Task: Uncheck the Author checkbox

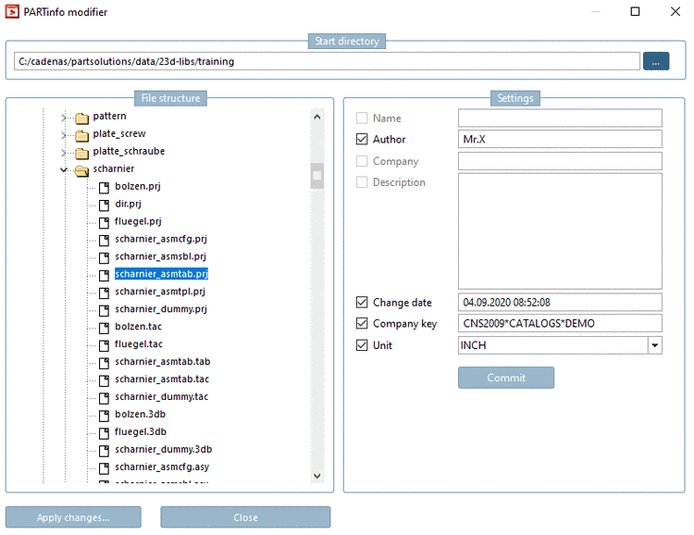Action: [362, 139]
